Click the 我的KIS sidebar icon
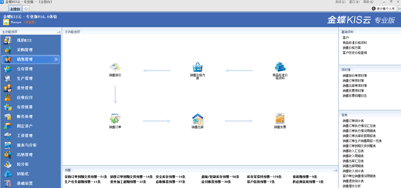Screen dimensions: 401x188 click(x=8, y=40)
